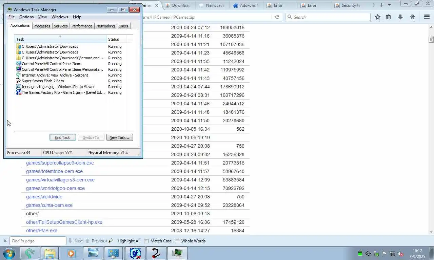Switch to Windows Photo Viewer taskbar icon
434x260 pixels.
click(93, 253)
